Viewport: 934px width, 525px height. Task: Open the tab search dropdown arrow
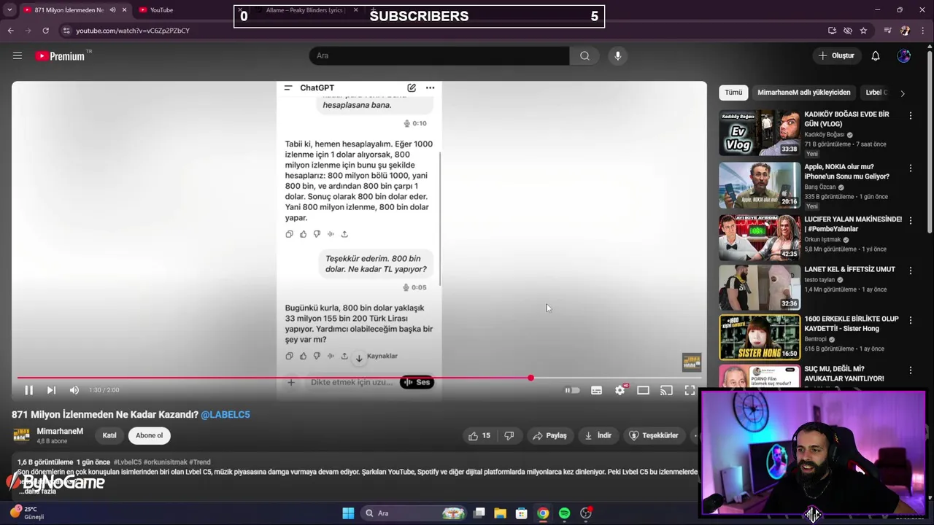(x=9, y=10)
